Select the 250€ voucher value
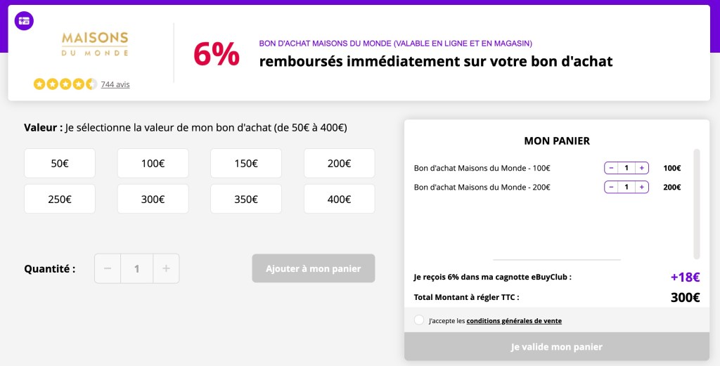The image size is (720, 366). [60, 199]
